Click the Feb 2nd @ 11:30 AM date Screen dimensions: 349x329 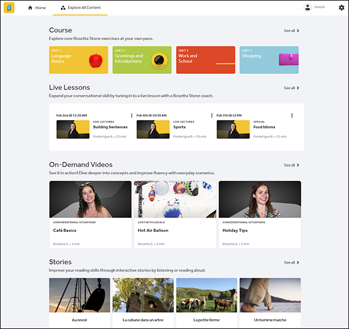(72, 116)
